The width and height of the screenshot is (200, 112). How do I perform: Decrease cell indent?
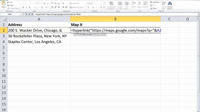pyautogui.click(x=63, y=7)
